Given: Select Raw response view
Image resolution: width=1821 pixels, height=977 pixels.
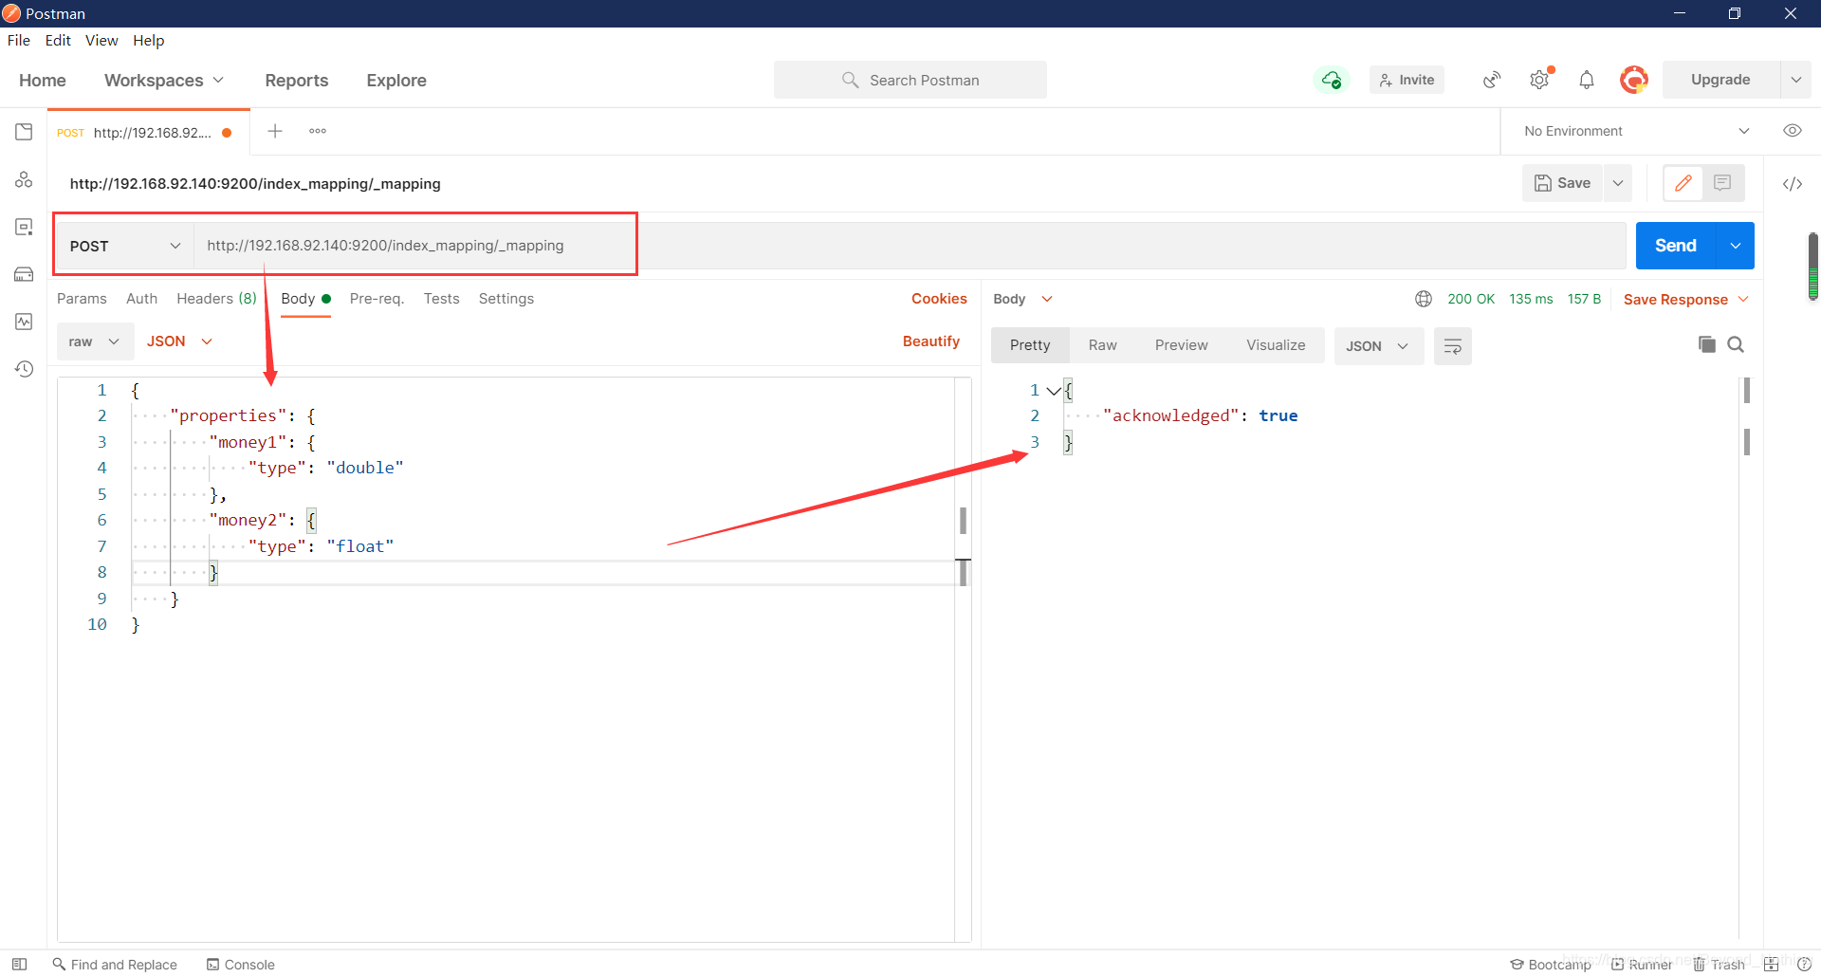Looking at the screenshot, I should click(x=1102, y=345).
